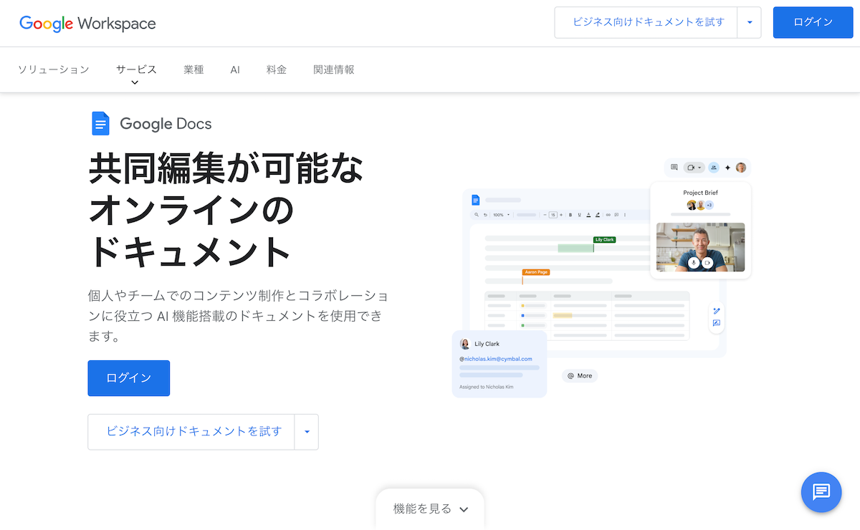
Task: Click the bold B icon in illustrated toolbar
Action: coord(570,215)
